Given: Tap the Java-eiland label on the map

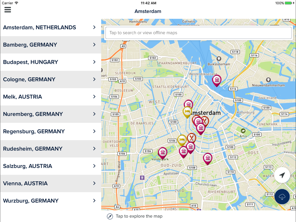Looking at the screenshot, I should [x=267, y=98].
